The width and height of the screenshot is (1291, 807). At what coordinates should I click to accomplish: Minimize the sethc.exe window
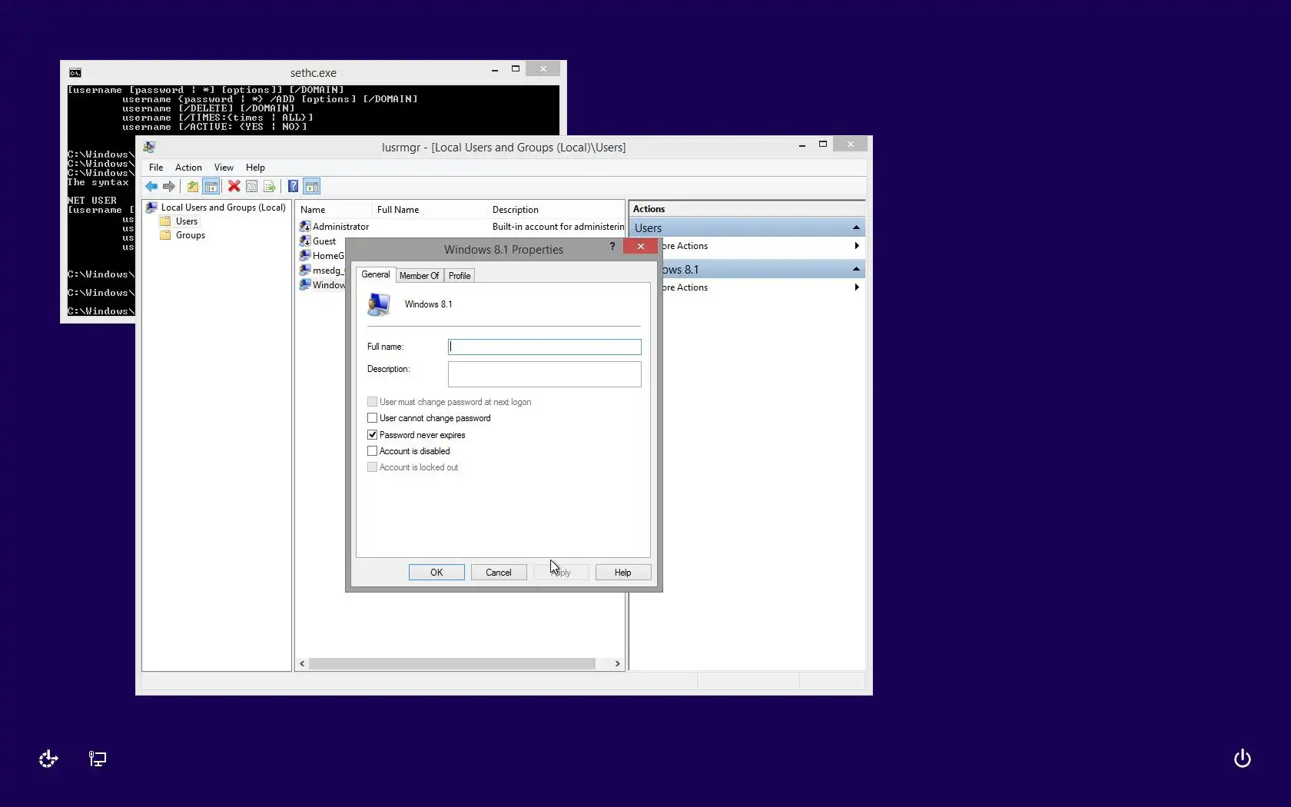click(495, 69)
